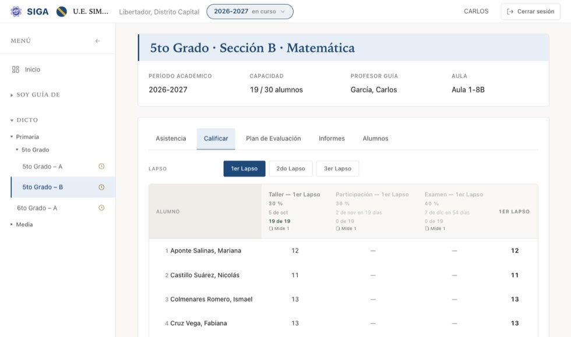Click the CARLOS user name
The height and width of the screenshot is (337, 571).
[476, 12]
